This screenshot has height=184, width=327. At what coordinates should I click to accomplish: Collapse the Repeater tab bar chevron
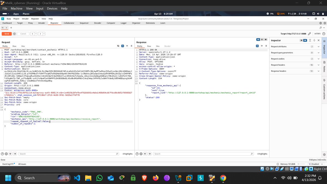point(324,28)
